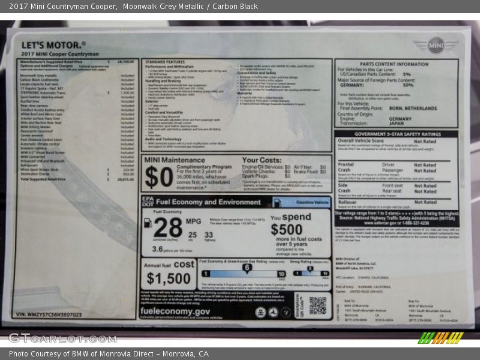
Task: Click the transmission origin JAPAN
Action: point(397,124)
